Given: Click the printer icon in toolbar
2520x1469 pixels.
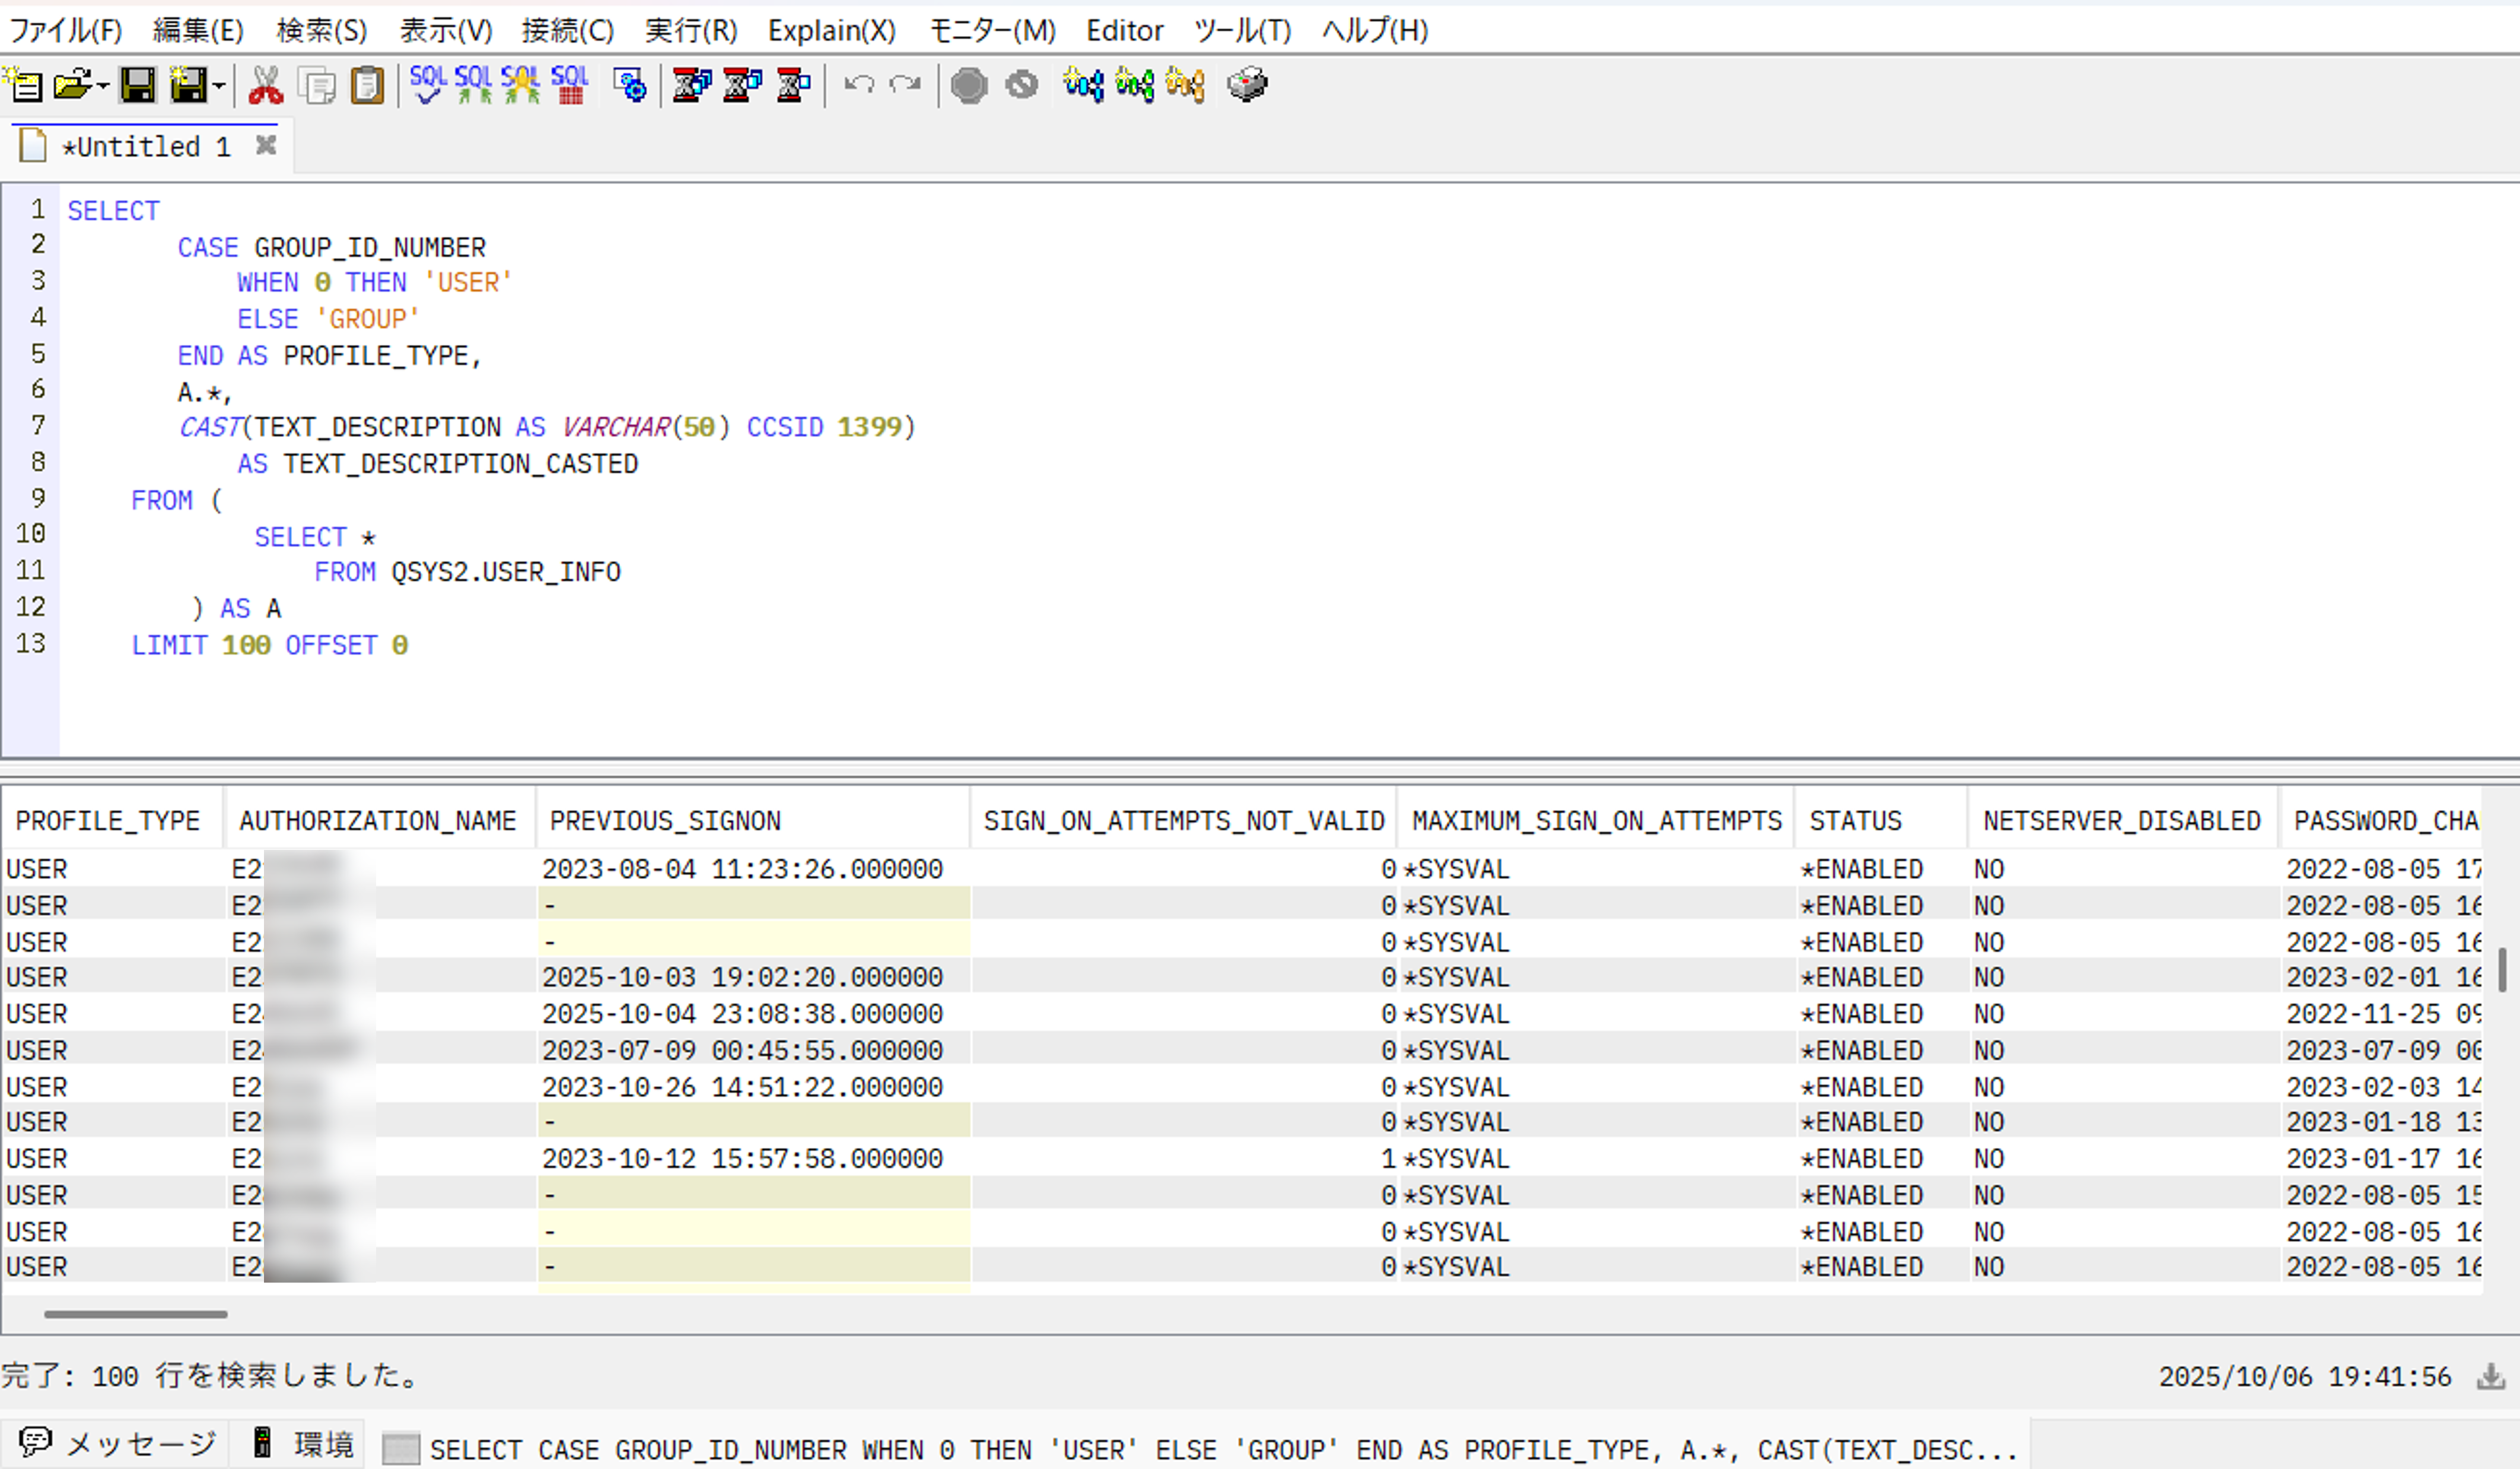Looking at the screenshot, I should pos(1247,85).
